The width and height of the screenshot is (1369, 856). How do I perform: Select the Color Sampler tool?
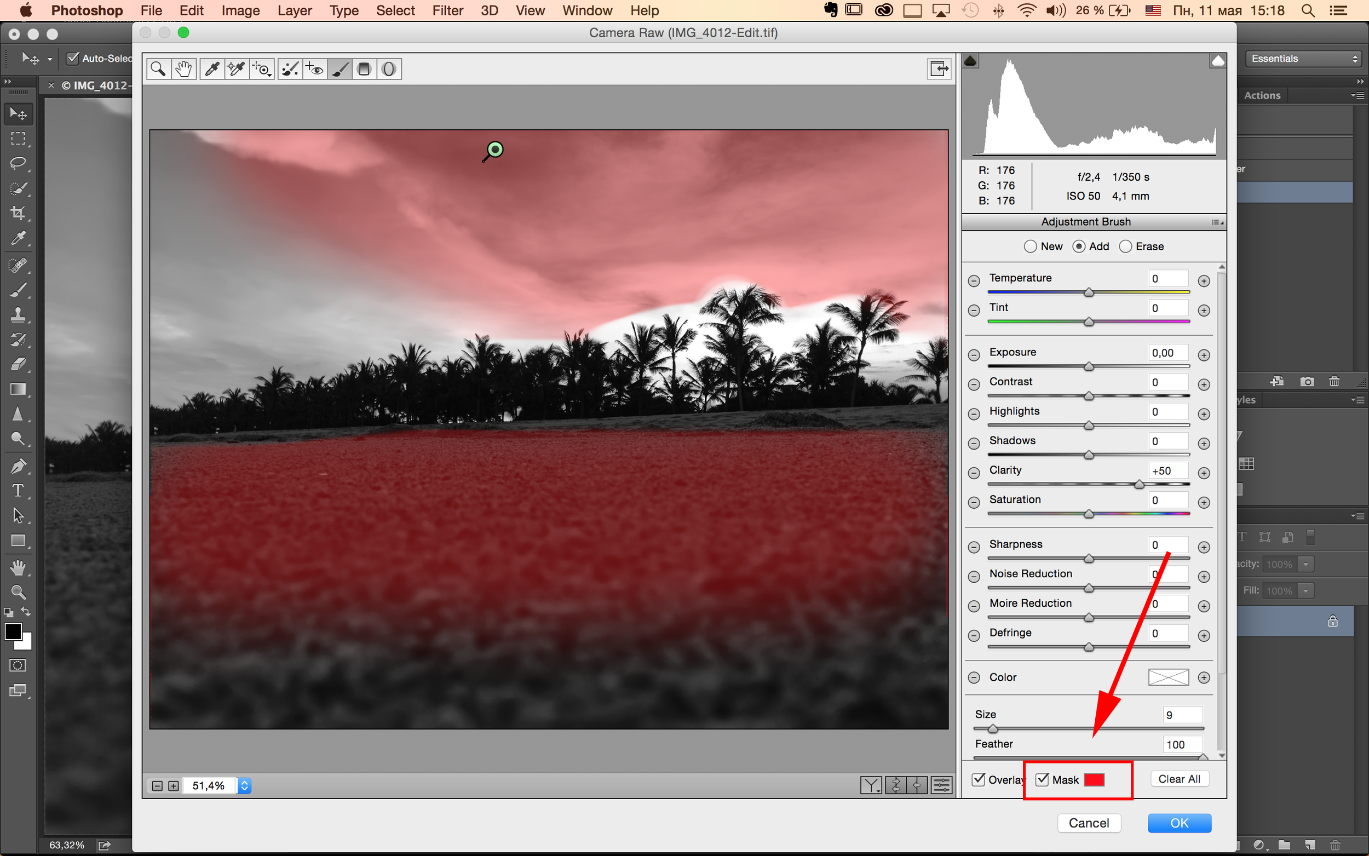pyautogui.click(x=237, y=69)
